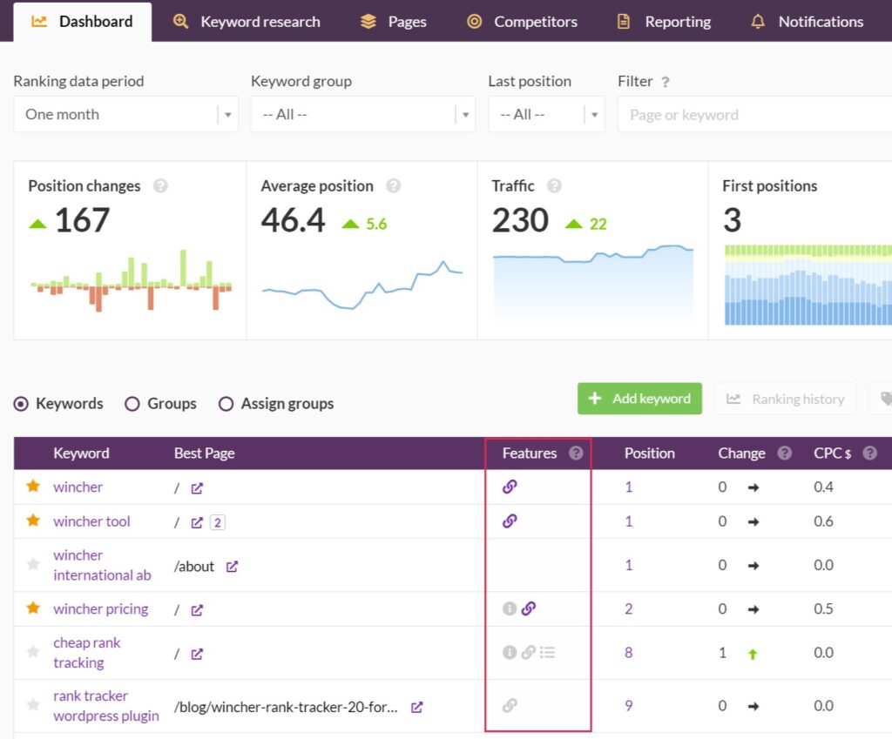The height and width of the screenshot is (739, 892).
Task: Click list feature icon in cheap rank tracking row
Action: 547,652
